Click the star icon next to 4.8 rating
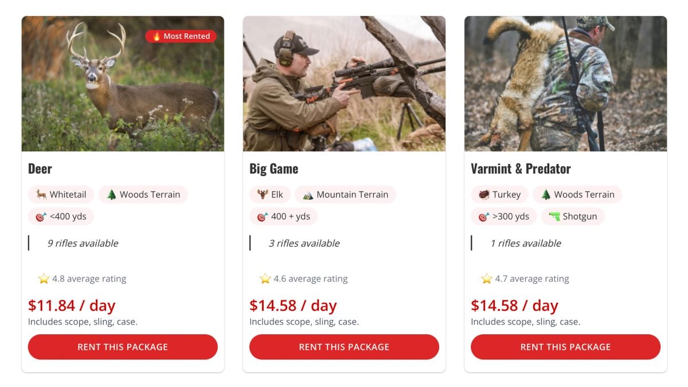The image size is (688, 387). (x=44, y=279)
